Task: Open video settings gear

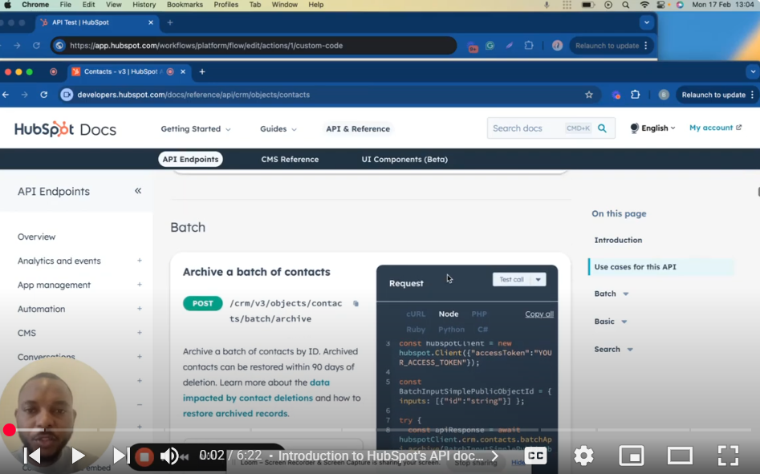Action: click(583, 456)
